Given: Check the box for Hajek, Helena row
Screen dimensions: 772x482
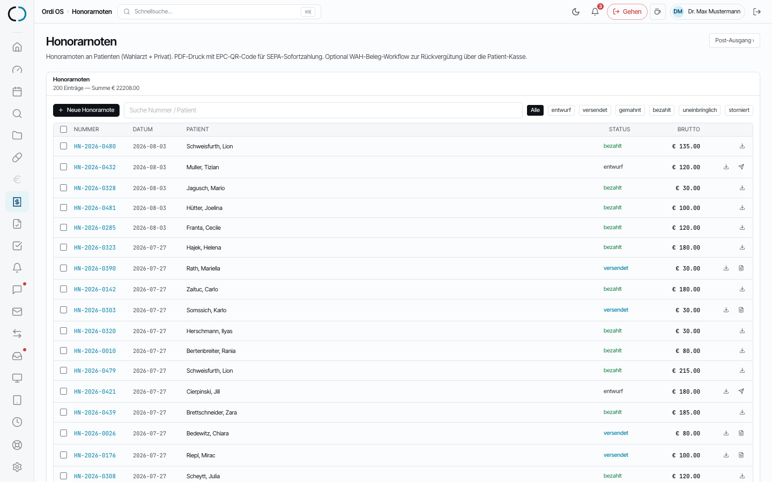Looking at the screenshot, I should pyautogui.click(x=64, y=247).
